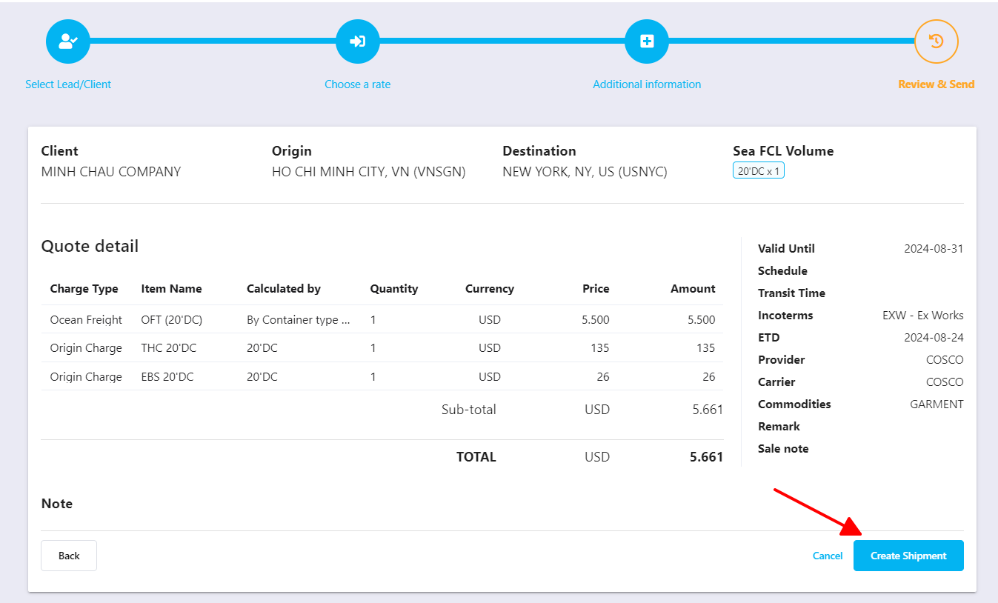Click destination NEW YORK, NY, US (USNYC)
Screen dimensions: 998x603
tap(585, 172)
